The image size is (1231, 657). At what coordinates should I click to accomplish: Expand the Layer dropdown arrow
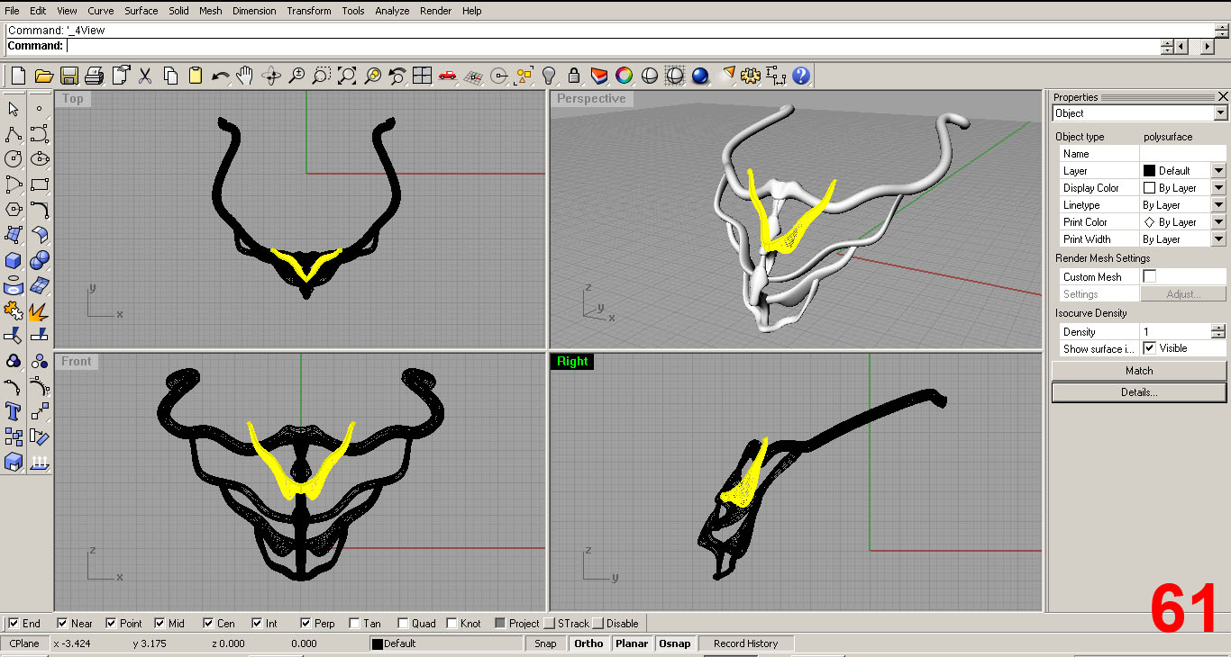1218,170
